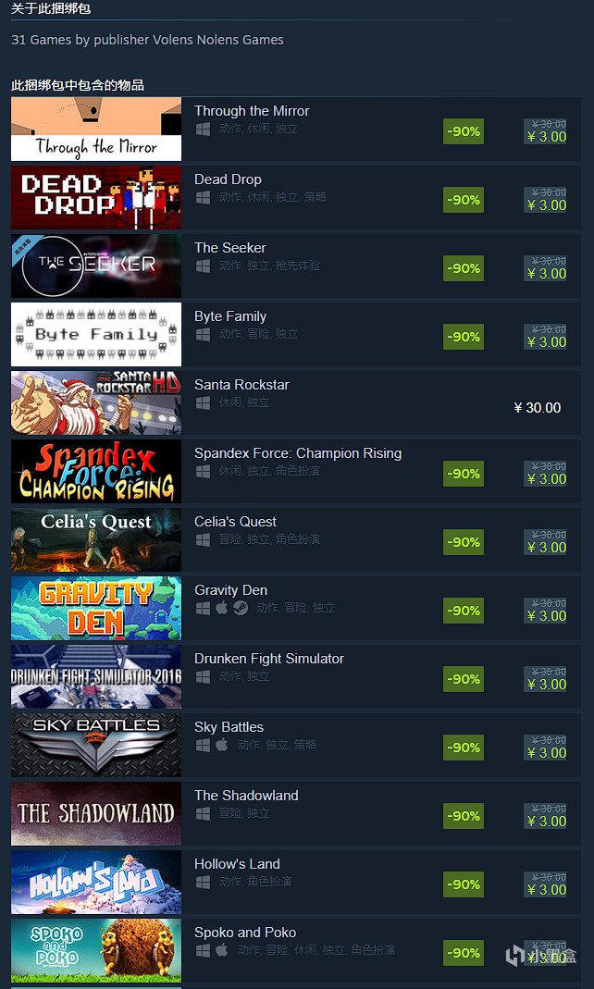Click the -90% discount badge for The Shadowland
The image size is (594, 989).
click(464, 816)
